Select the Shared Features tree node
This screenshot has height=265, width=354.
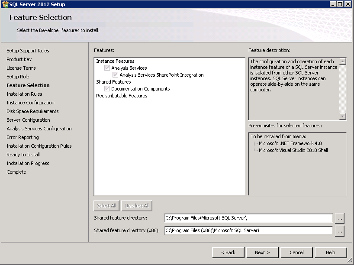tap(113, 82)
